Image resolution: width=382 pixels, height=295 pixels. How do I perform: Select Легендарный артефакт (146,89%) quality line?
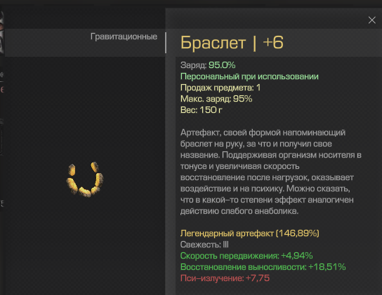pos(250,233)
